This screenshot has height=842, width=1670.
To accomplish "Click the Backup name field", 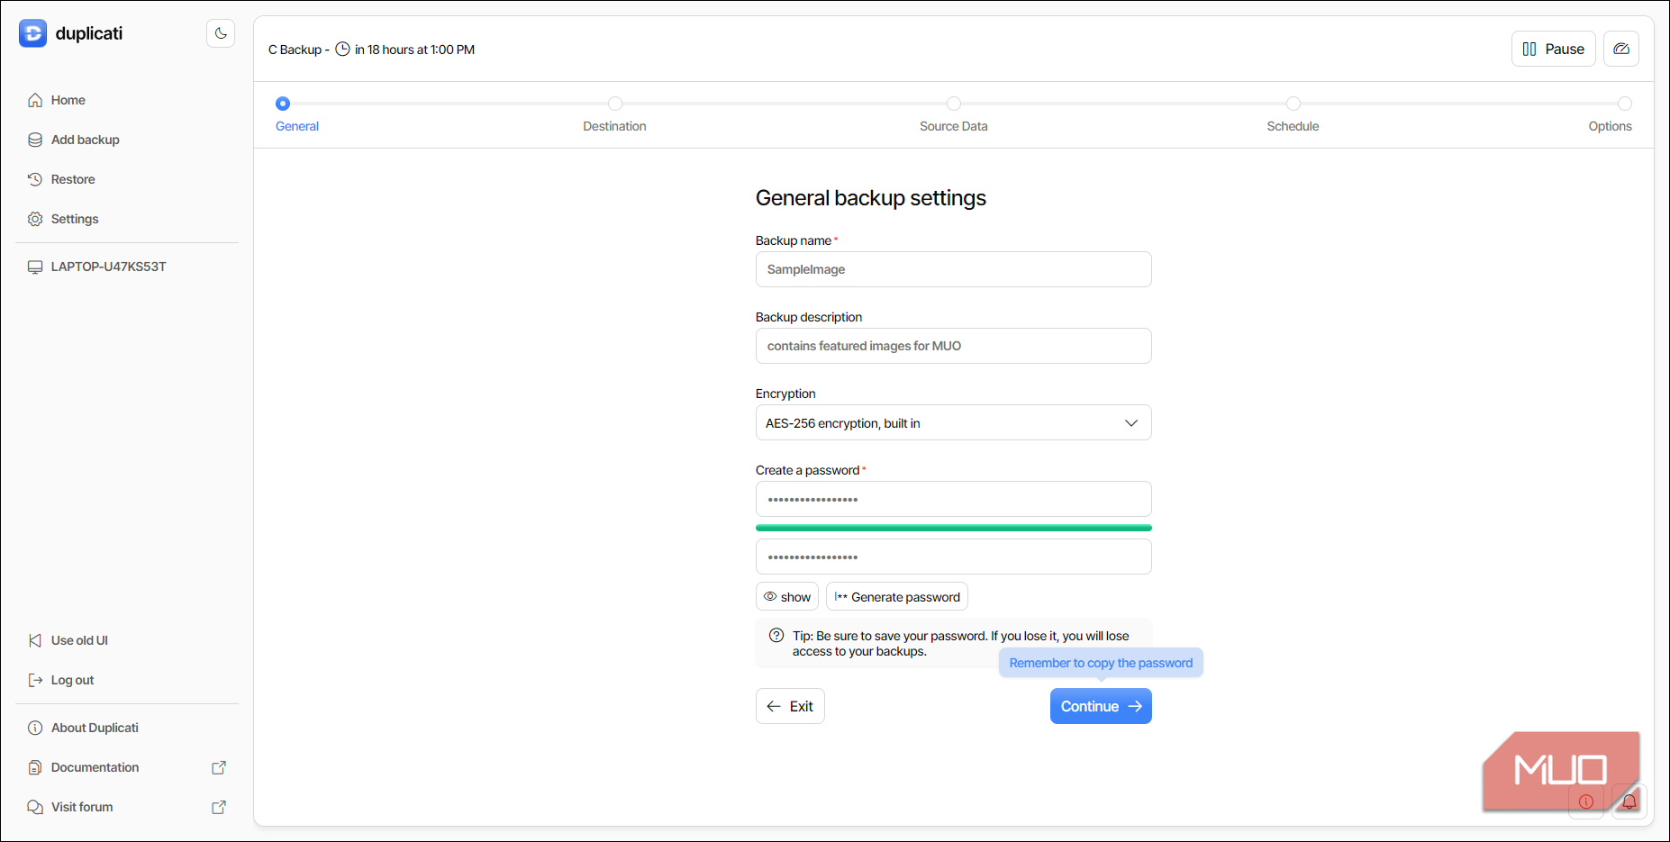I will pos(954,269).
